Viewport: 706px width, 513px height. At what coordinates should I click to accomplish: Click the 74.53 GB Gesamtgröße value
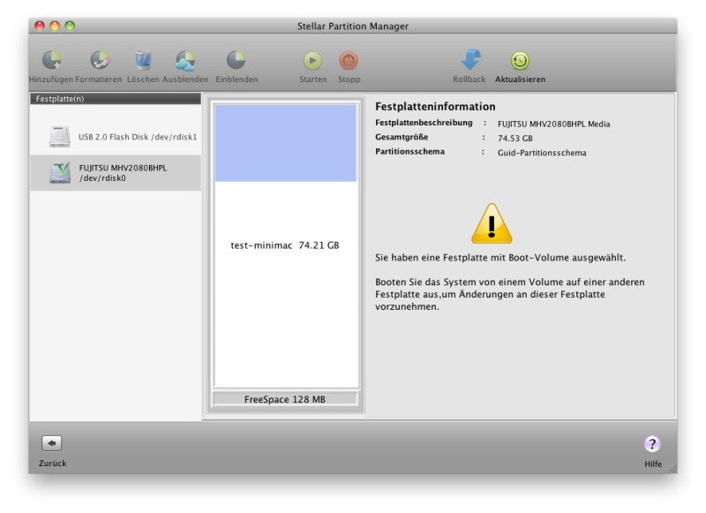coord(515,139)
